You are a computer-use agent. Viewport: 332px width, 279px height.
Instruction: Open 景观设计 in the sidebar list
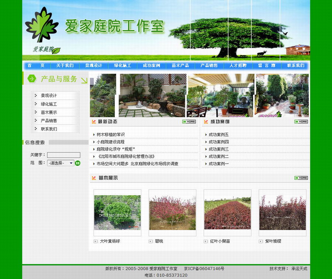point(49,96)
